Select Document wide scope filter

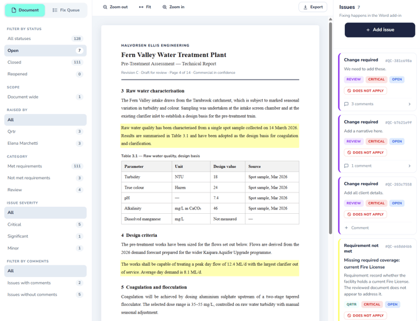click(x=45, y=97)
